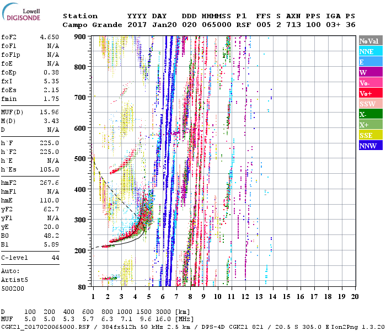
Task: Click the foEp value 0.38
Action: [51, 72]
